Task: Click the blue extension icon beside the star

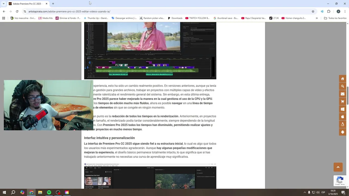Action: coord(322,11)
